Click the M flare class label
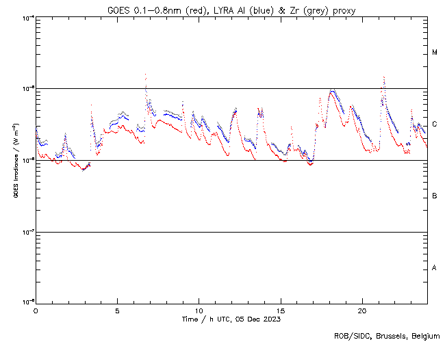 (435, 53)
